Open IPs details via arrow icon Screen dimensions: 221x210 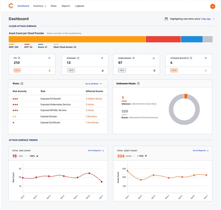(x=49, y=58)
